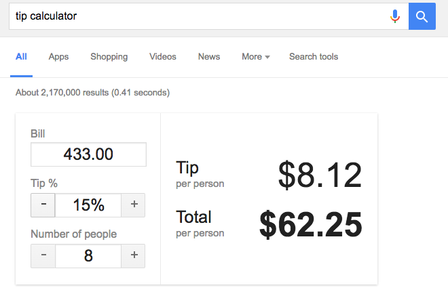Go to the News tab
This screenshot has width=448, height=296.
[209, 57]
